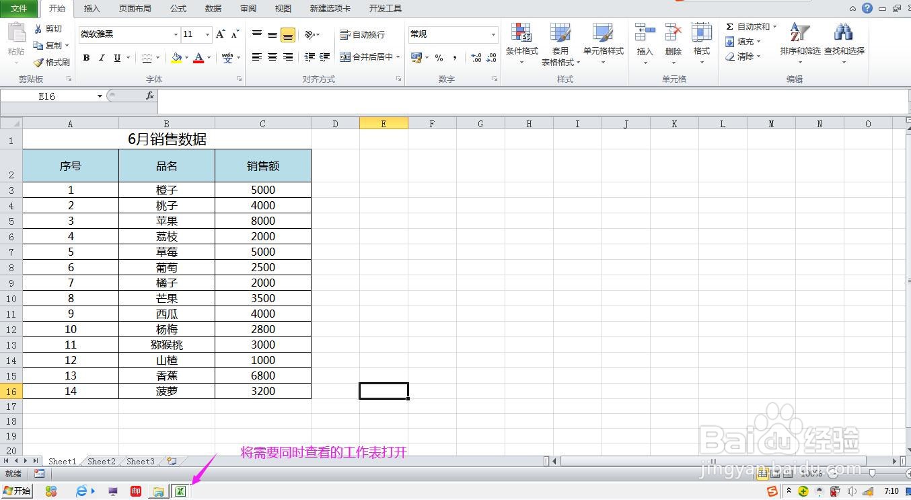Switch to the 页面布局 tab
The height and width of the screenshot is (500, 911).
coord(135,9)
